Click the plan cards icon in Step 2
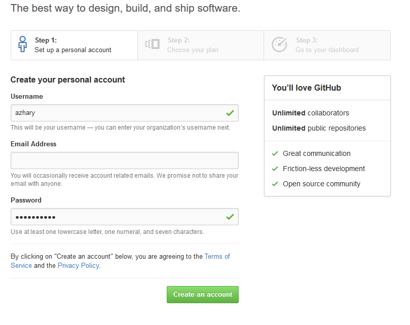 point(153,44)
